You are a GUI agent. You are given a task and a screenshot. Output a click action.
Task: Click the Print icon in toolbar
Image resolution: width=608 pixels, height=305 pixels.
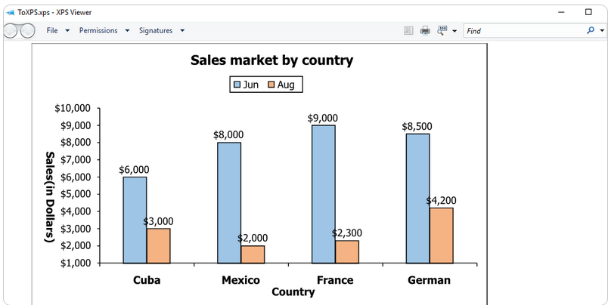tap(425, 31)
